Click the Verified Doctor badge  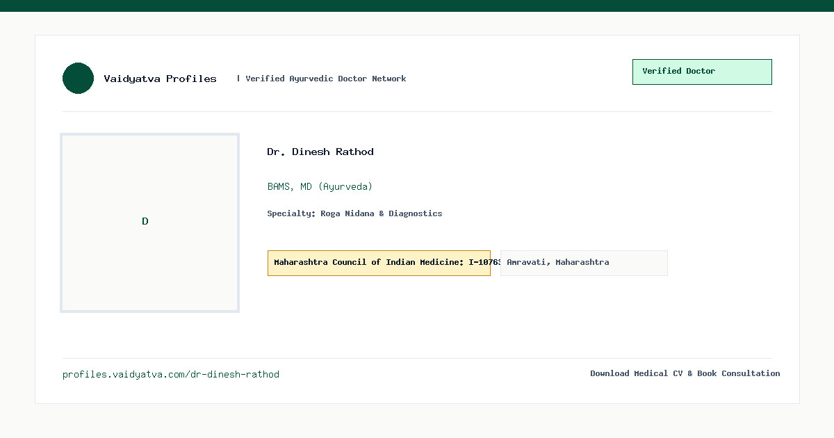(x=702, y=72)
